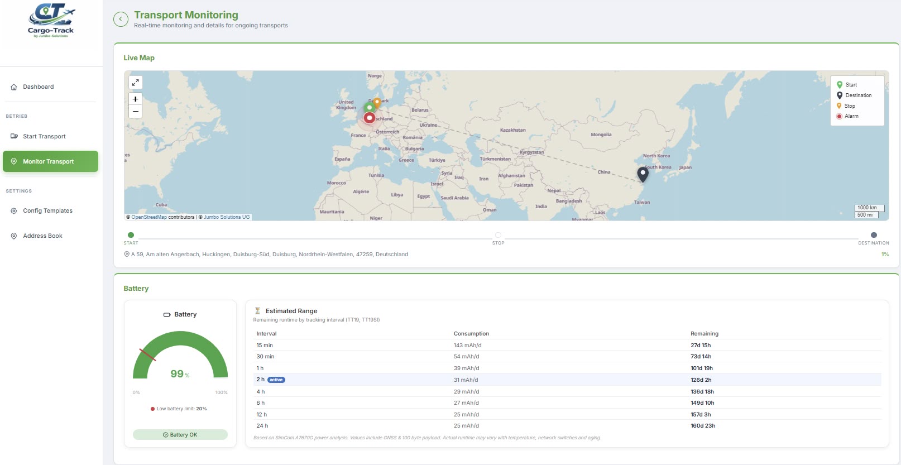The height and width of the screenshot is (465, 901).
Task: Click the Dashboard home icon
Action: [x=14, y=87]
